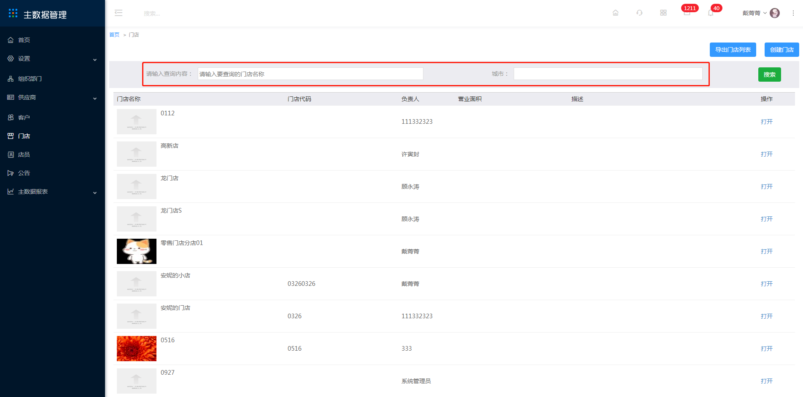Click the red flower thumbnail of 0516
The width and height of the screenshot is (803, 397).
(x=137, y=349)
